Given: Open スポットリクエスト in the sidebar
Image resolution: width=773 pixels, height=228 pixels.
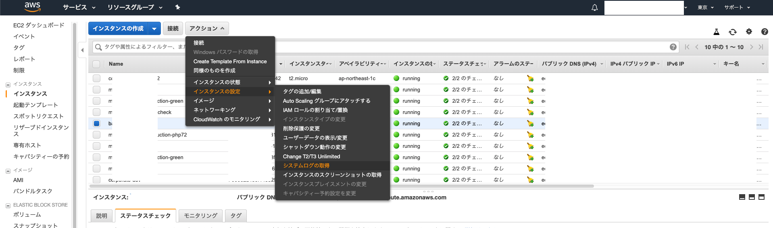Looking at the screenshot, I should click(38, 116).
